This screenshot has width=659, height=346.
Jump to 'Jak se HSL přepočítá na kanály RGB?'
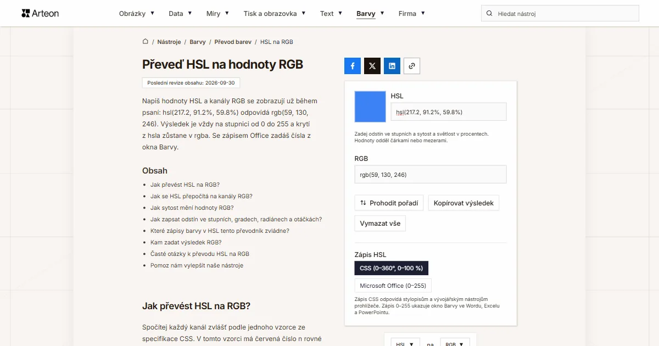[202, 196]
